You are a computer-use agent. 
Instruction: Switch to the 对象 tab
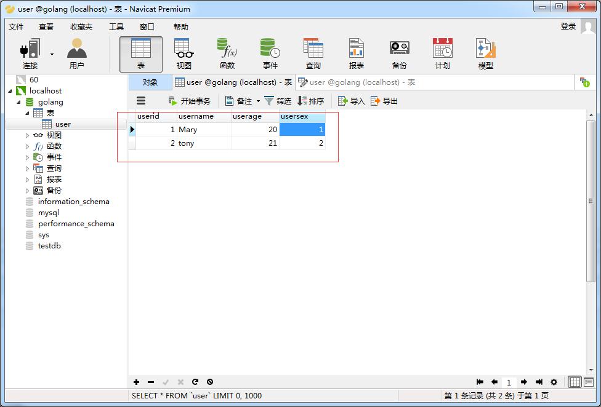click(150, 82)
